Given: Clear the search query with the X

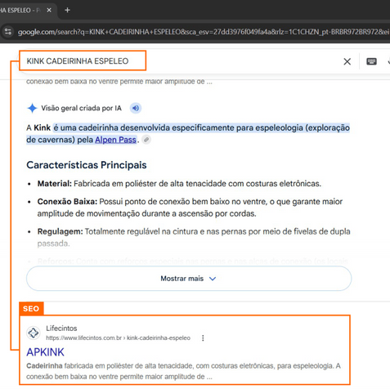Looking at the screenshot, I should tap(347, 61).
